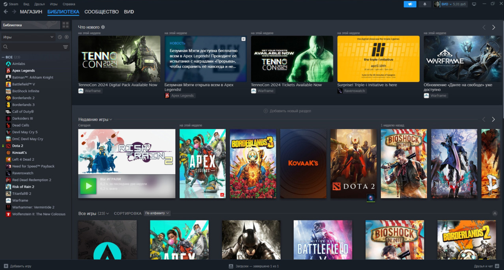Switch to the СООБЩЕСТВО tab
This screenshot has height=270, width=504.
102,12
